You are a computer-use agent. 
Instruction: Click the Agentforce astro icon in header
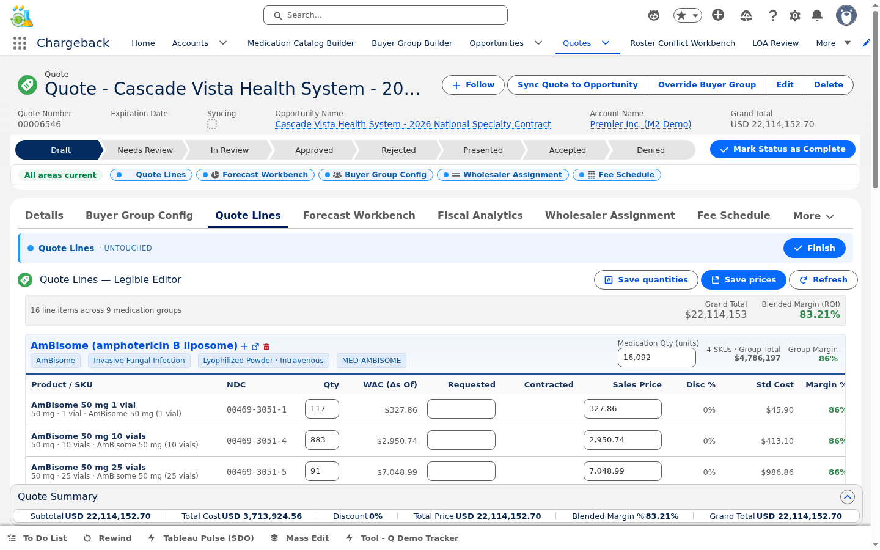click(654, 15)
